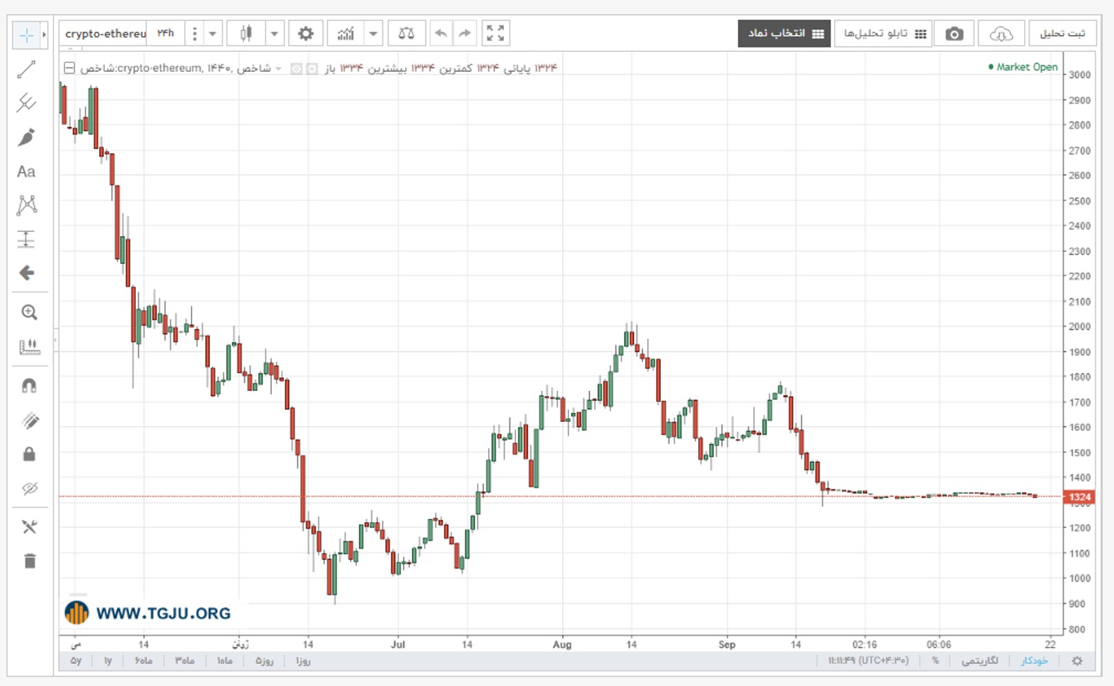Click the left back arrow icon
This screenshot has width=1114, height=686.
pyautogui.click(x=27, y=273)
